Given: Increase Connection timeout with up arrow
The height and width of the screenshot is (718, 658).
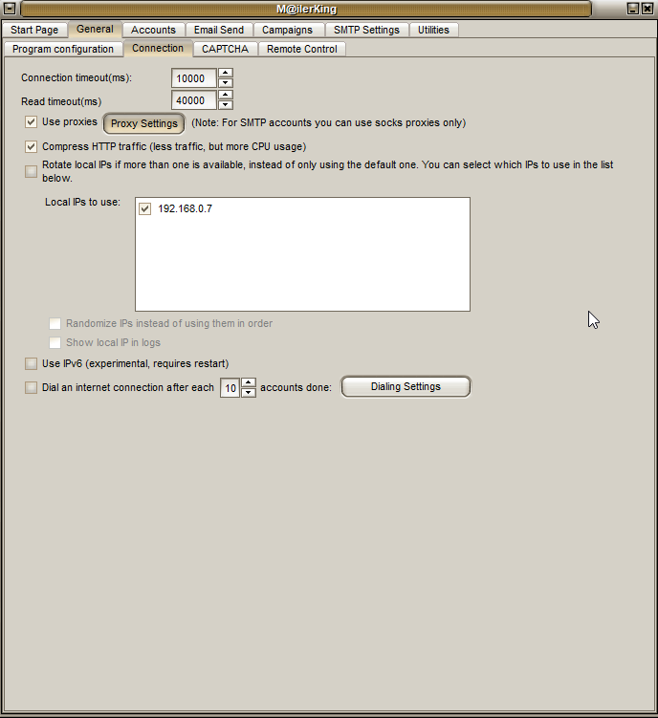Looking at the screenshot, I should click(226, 73).
